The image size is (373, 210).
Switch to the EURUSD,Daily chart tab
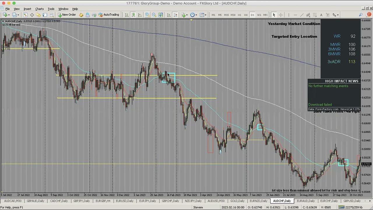point(124,201)
